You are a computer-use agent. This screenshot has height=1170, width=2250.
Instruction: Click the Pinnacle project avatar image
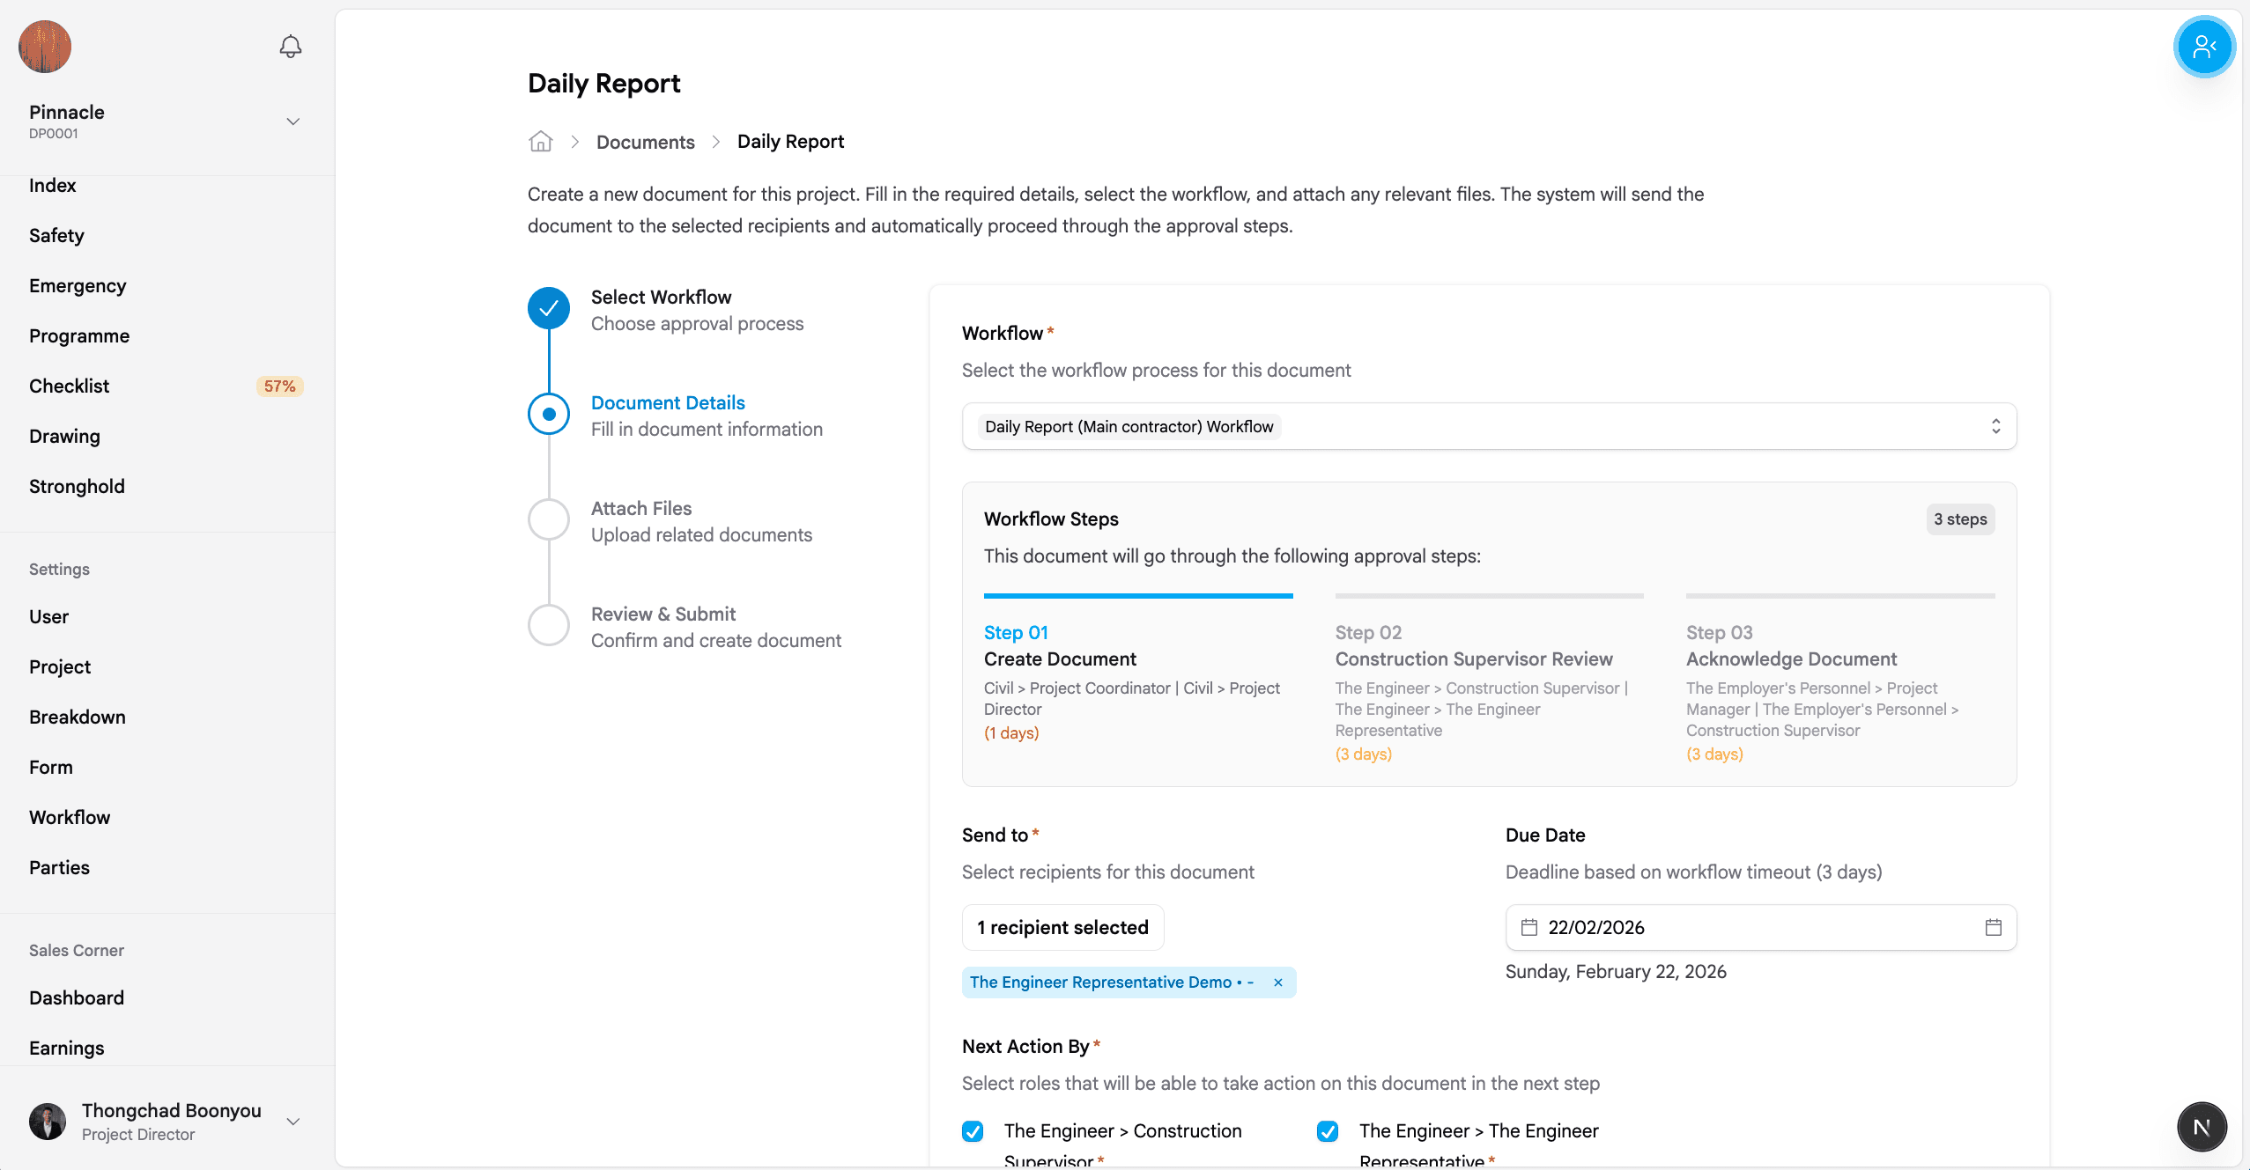click(45, 47)
